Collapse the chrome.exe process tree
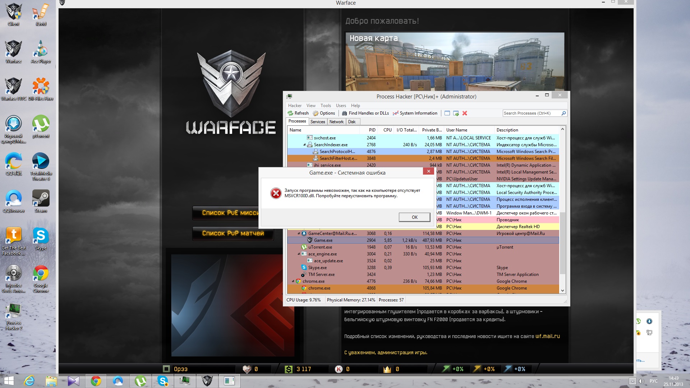 point(293,281)
